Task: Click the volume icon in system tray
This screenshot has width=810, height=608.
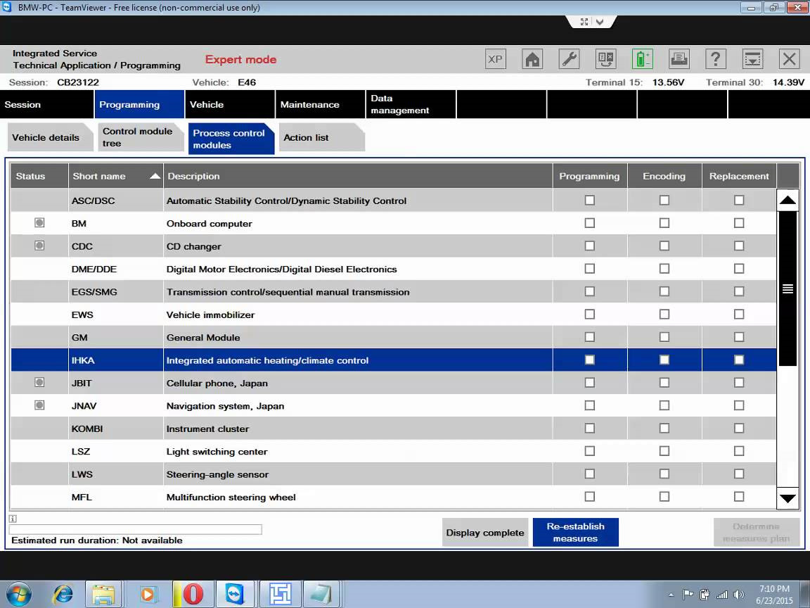Action: coord(739,595)
